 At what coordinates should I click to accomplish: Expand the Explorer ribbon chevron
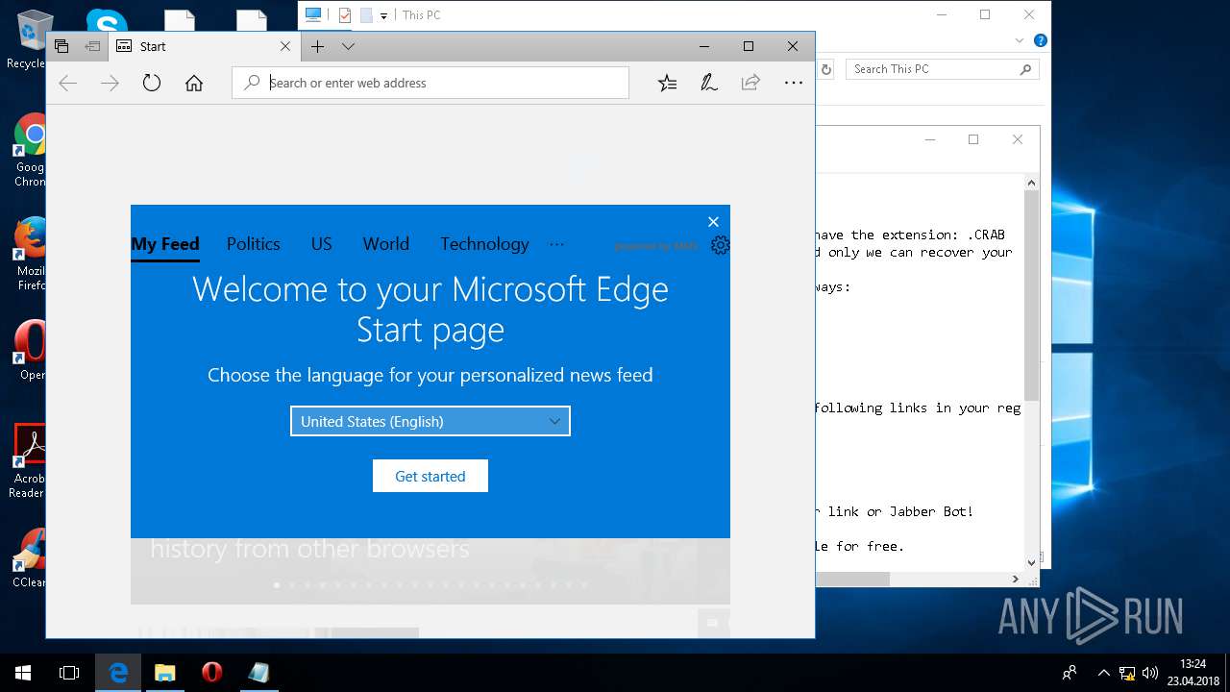tap(1020, 41)
